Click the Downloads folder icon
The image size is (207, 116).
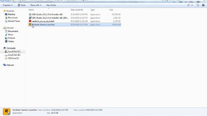(6, 18)
